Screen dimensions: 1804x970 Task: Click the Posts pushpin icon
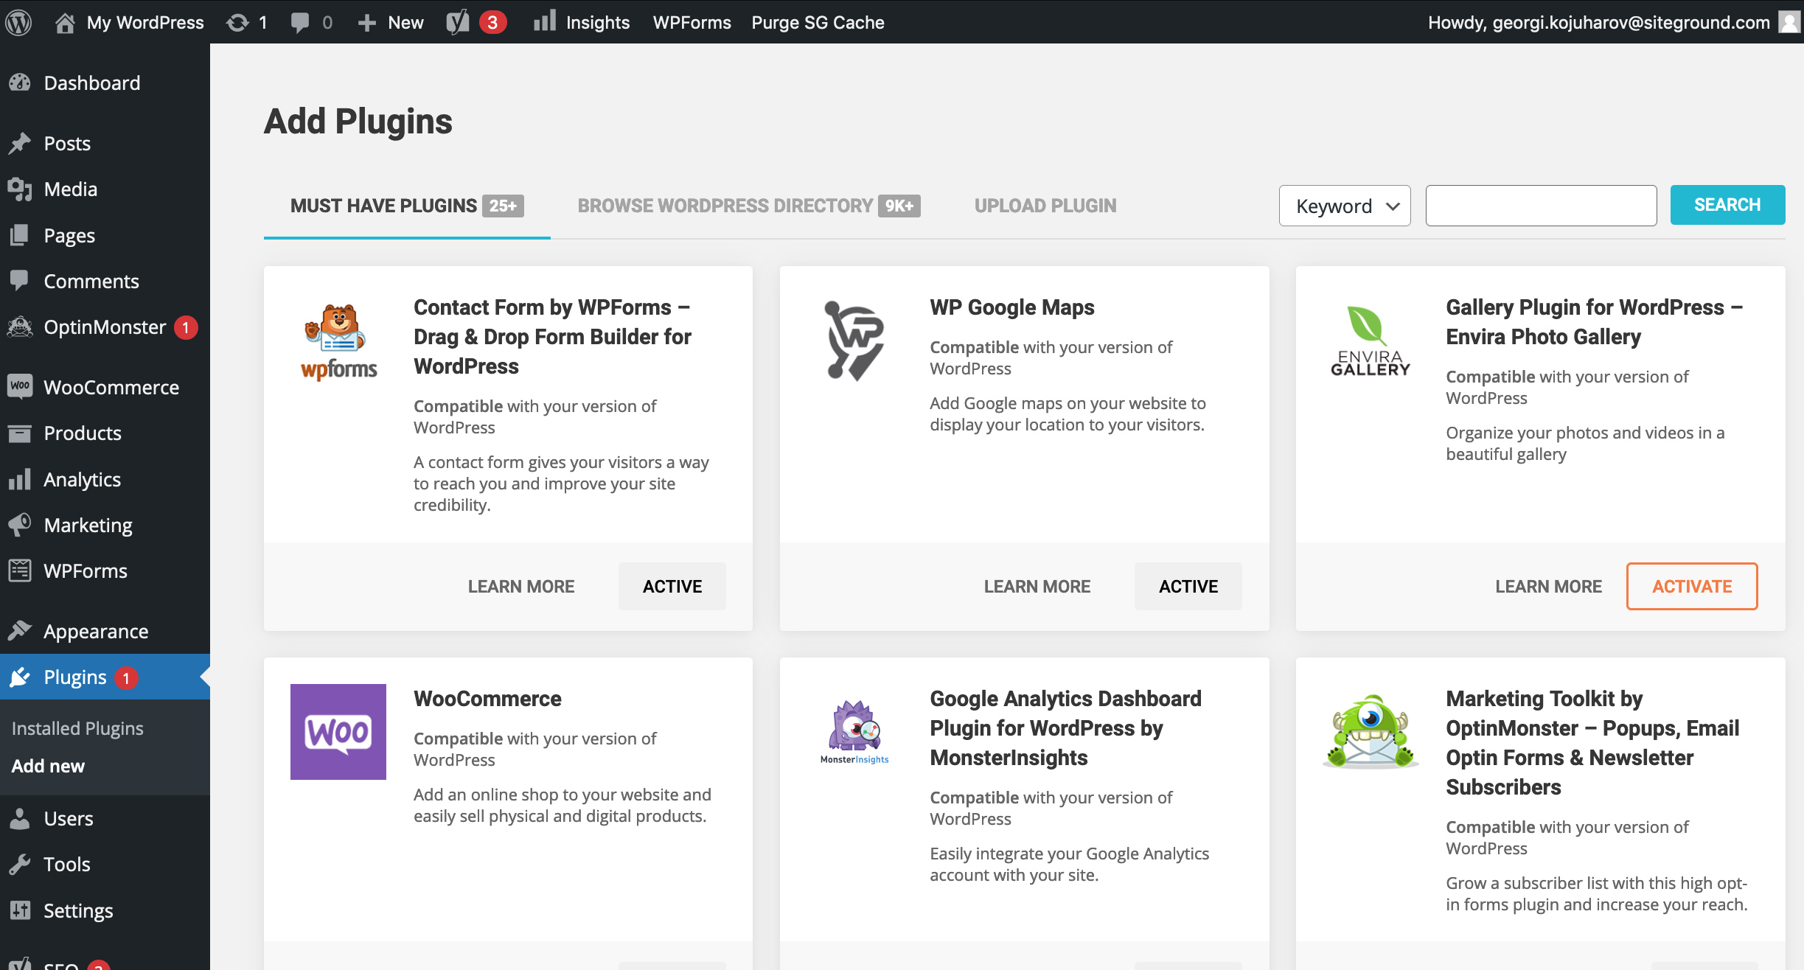pyautogui.click(x=20, y=143)
